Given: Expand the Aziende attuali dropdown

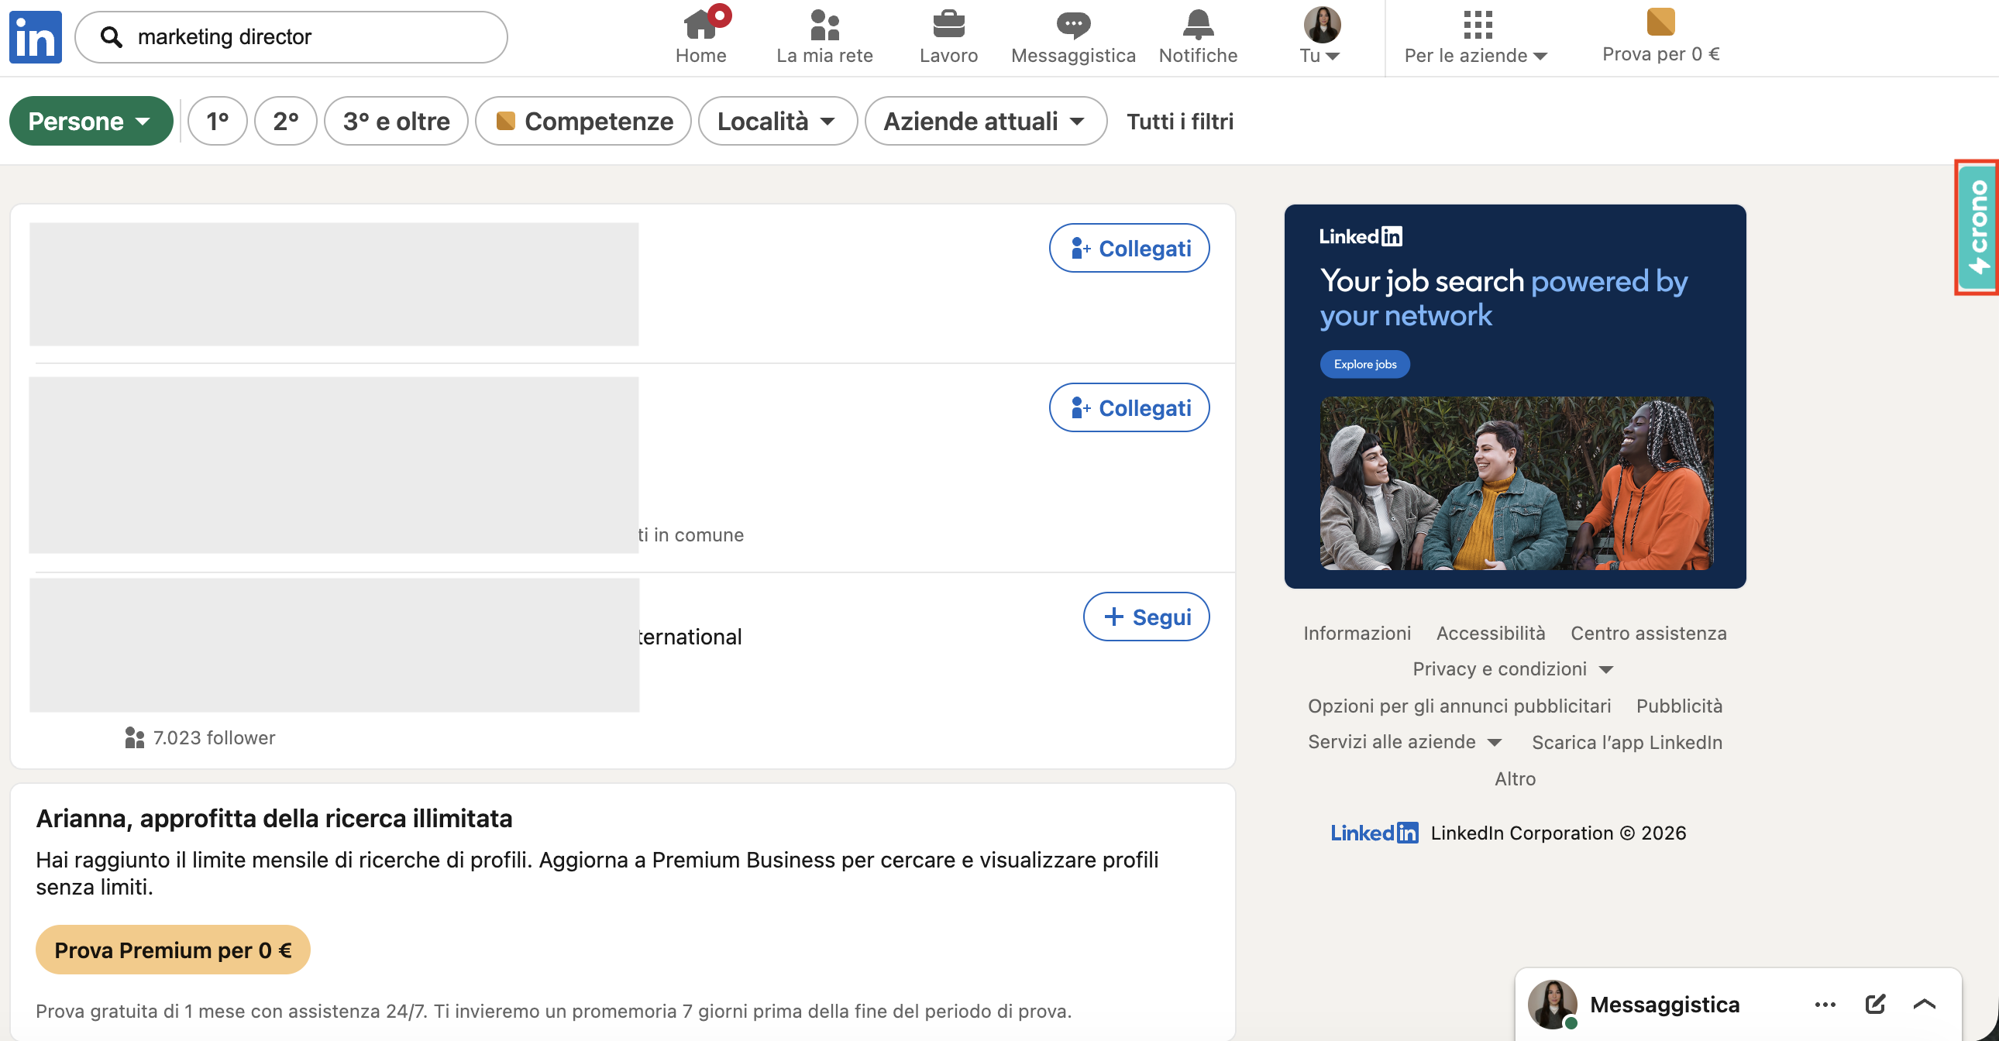Looking at the screenshot, I should click(x=985, y=121).
